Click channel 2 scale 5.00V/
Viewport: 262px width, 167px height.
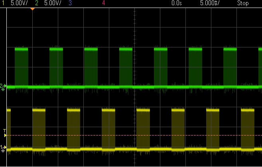coord(53,3)
